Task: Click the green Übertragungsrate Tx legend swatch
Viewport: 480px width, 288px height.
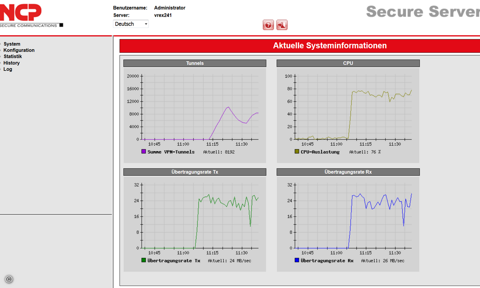Action: click(x=144, y=260)
